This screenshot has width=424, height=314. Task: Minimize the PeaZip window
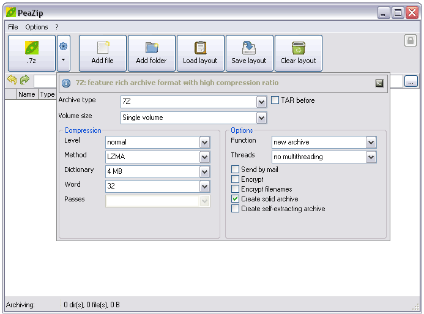pyautogui.click(x=384, y=13)
